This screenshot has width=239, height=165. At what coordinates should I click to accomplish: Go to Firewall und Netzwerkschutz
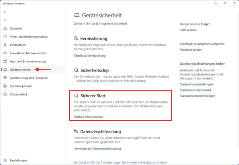pyautogui.click(x=28, y=53)
